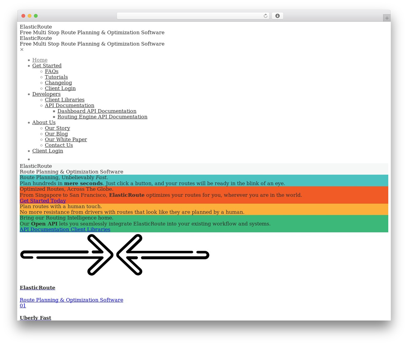View the Changelog link
408x345 pixels.
pyautogui.click(x=58, y=83)
